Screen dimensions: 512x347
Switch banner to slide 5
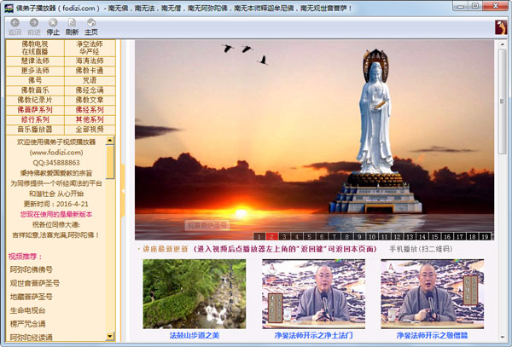pyautogui.click(x=309, y=236)
